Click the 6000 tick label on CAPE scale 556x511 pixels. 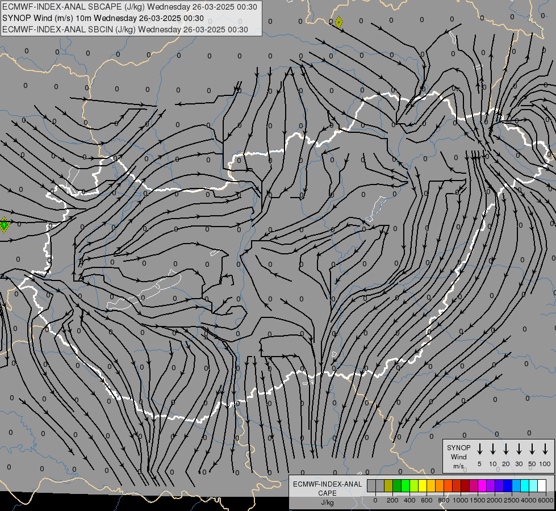click(545, 500)
